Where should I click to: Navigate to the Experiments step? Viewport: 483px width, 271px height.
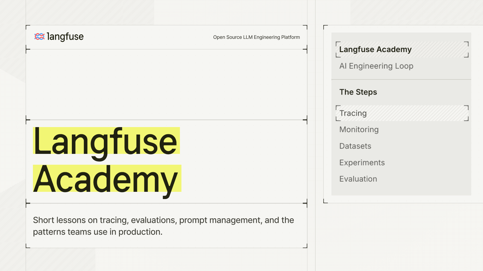[x=362, y=163]
